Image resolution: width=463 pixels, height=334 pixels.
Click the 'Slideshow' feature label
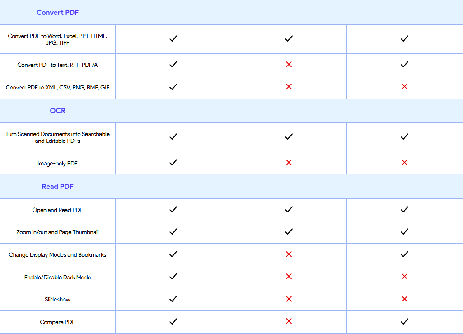click(x=57, y=299)
